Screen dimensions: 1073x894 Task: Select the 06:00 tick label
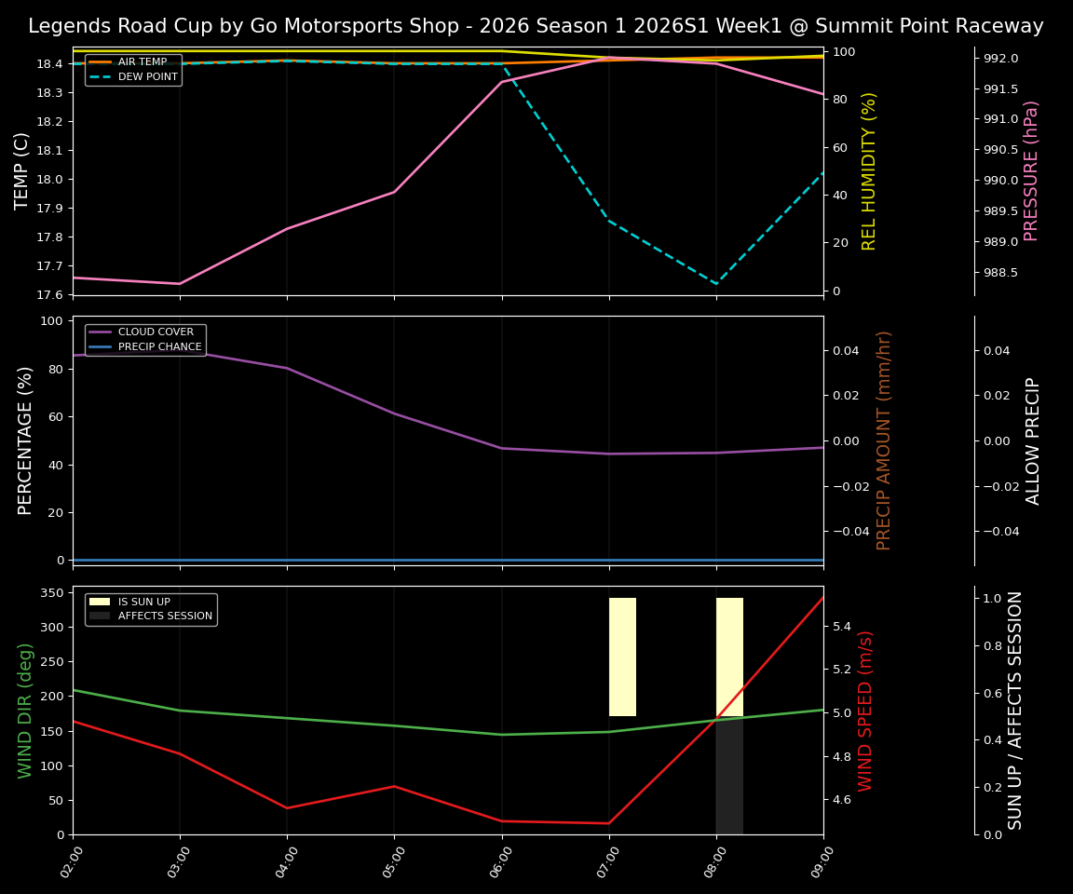point(500,861)
